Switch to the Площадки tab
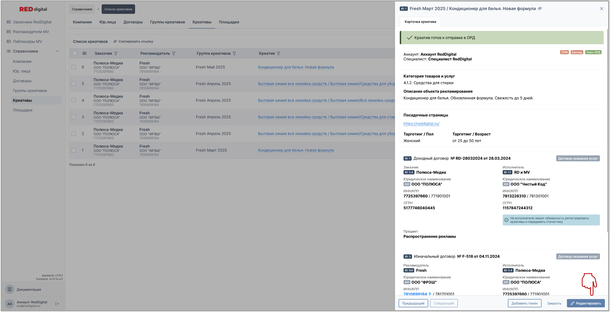 (229, 22)
